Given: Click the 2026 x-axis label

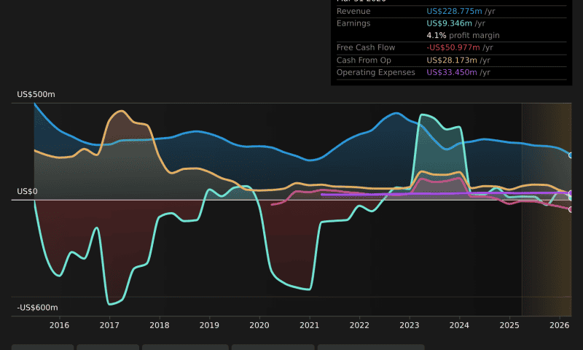Looking at the screenshot, I should click(x=560, y=325).
